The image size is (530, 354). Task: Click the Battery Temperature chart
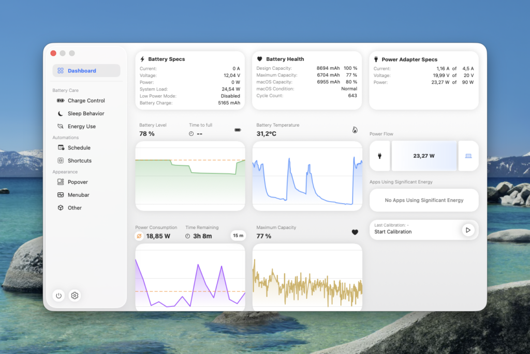click(x=307, y=176)
